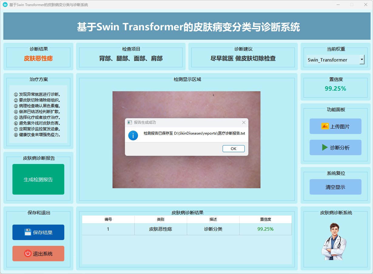The image size is (373, 274).
Task: Select the Swin_Transformer weight combo box
Action: (x=335, y=60)
